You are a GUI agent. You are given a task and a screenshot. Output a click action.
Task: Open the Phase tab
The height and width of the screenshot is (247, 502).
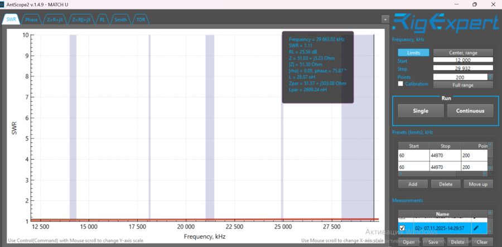(x=31, y=19)
